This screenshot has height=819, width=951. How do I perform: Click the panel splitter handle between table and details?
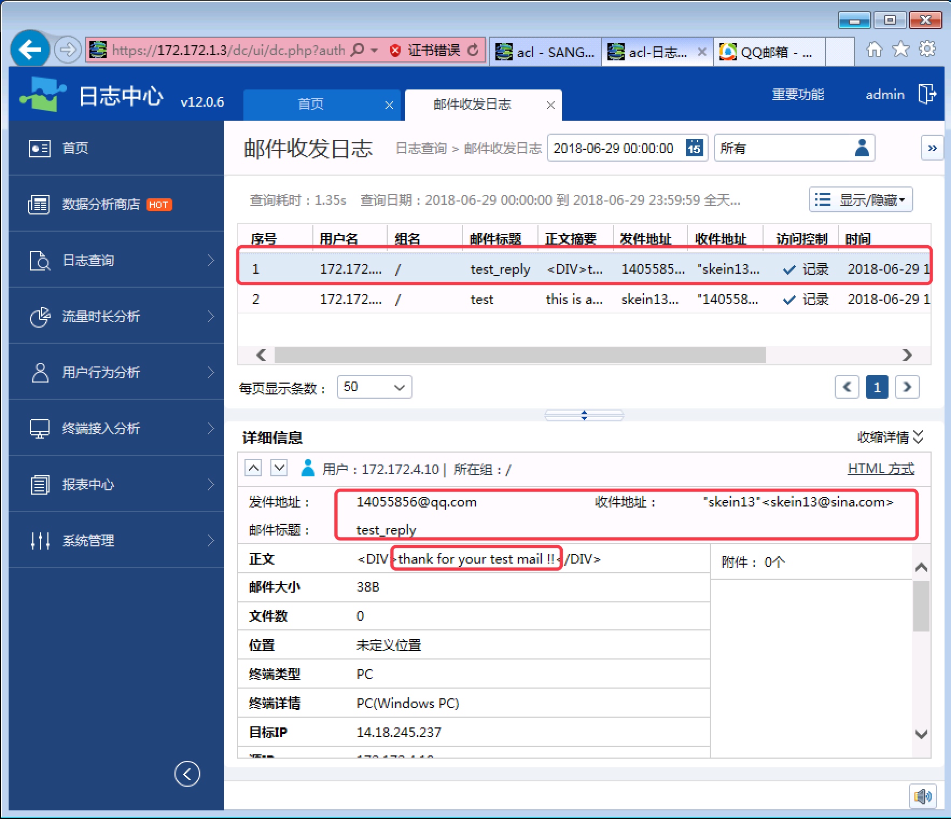pyautogui.click(x=584, y=415)
